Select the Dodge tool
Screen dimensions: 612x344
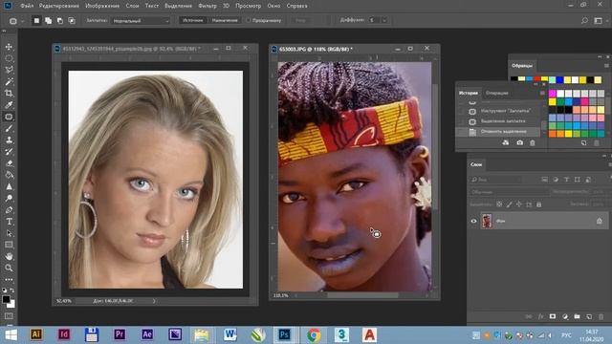[x=9, y=198]
